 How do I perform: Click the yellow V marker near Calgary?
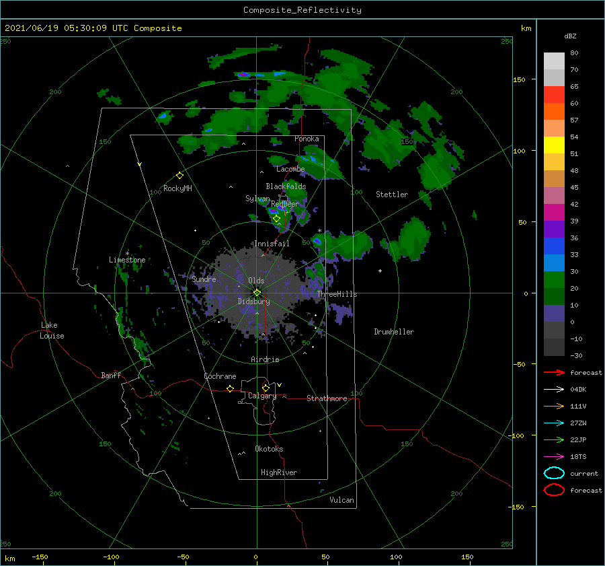click(x=280, y=385)
